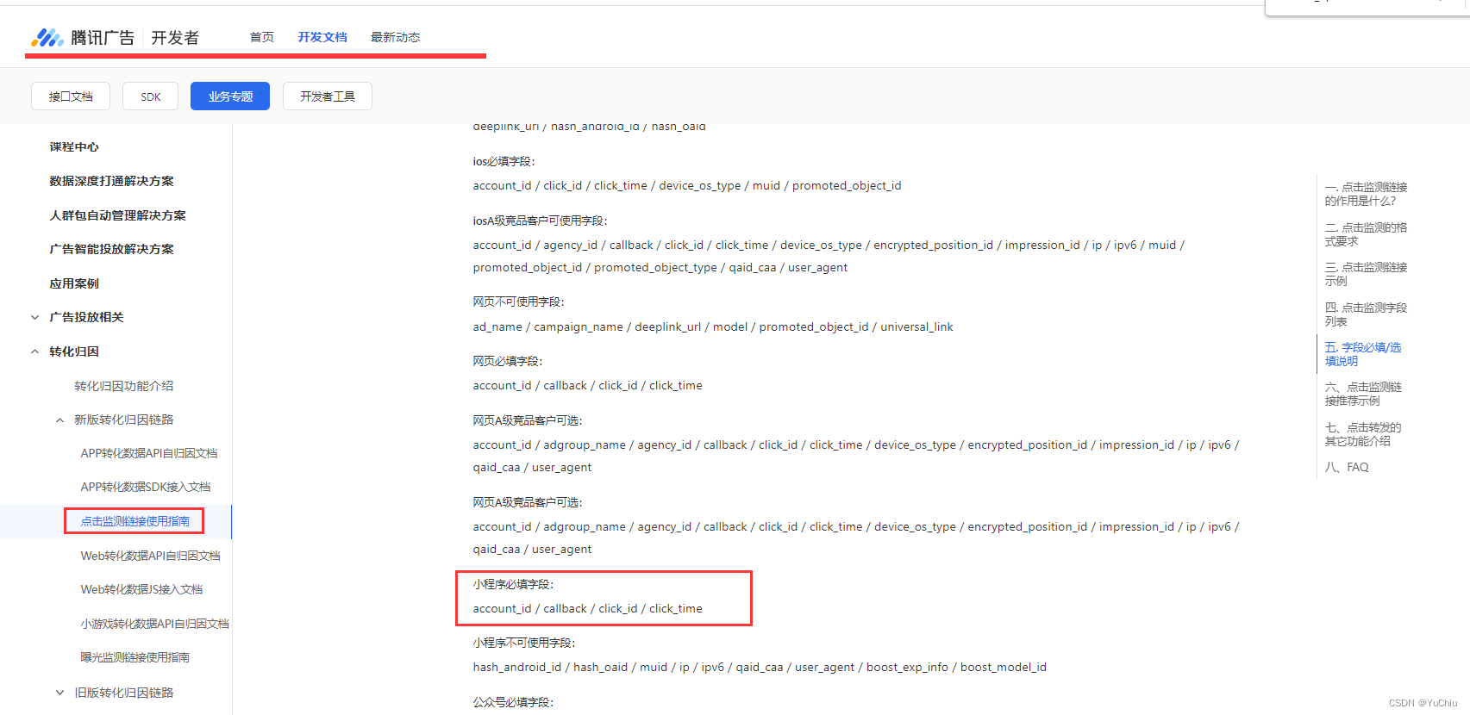The width and height of the screenshot is (1470, 715).
Task: Collapse the 新版转化归因链路 chevron
Action: click(x=59, y=420)
